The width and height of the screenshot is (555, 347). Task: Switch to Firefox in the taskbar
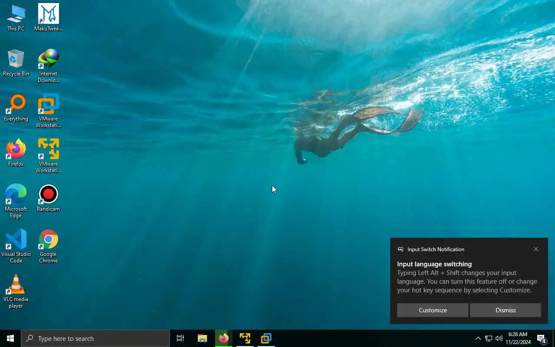point(223,338)
